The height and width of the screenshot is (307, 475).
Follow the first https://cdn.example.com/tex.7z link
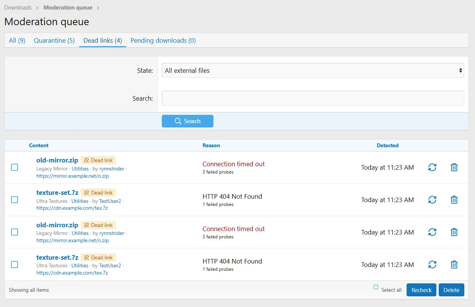[x=72, y=208]
